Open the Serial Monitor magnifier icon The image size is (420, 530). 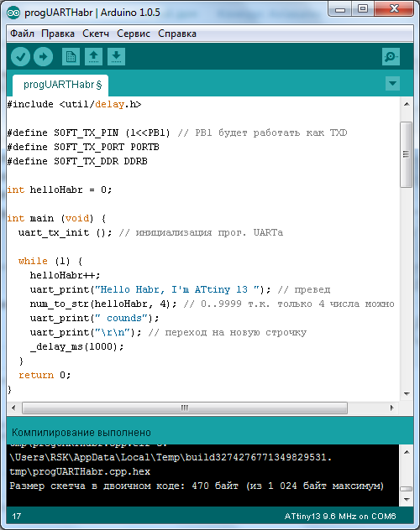[x=391, y=56]
